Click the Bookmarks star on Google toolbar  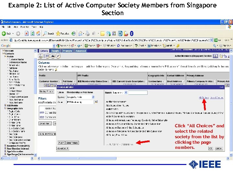point(118,45)
